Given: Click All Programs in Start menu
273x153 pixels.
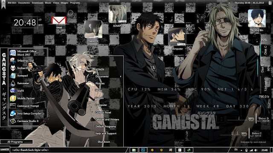Looking at the screenshot, I should coord(16,142).
